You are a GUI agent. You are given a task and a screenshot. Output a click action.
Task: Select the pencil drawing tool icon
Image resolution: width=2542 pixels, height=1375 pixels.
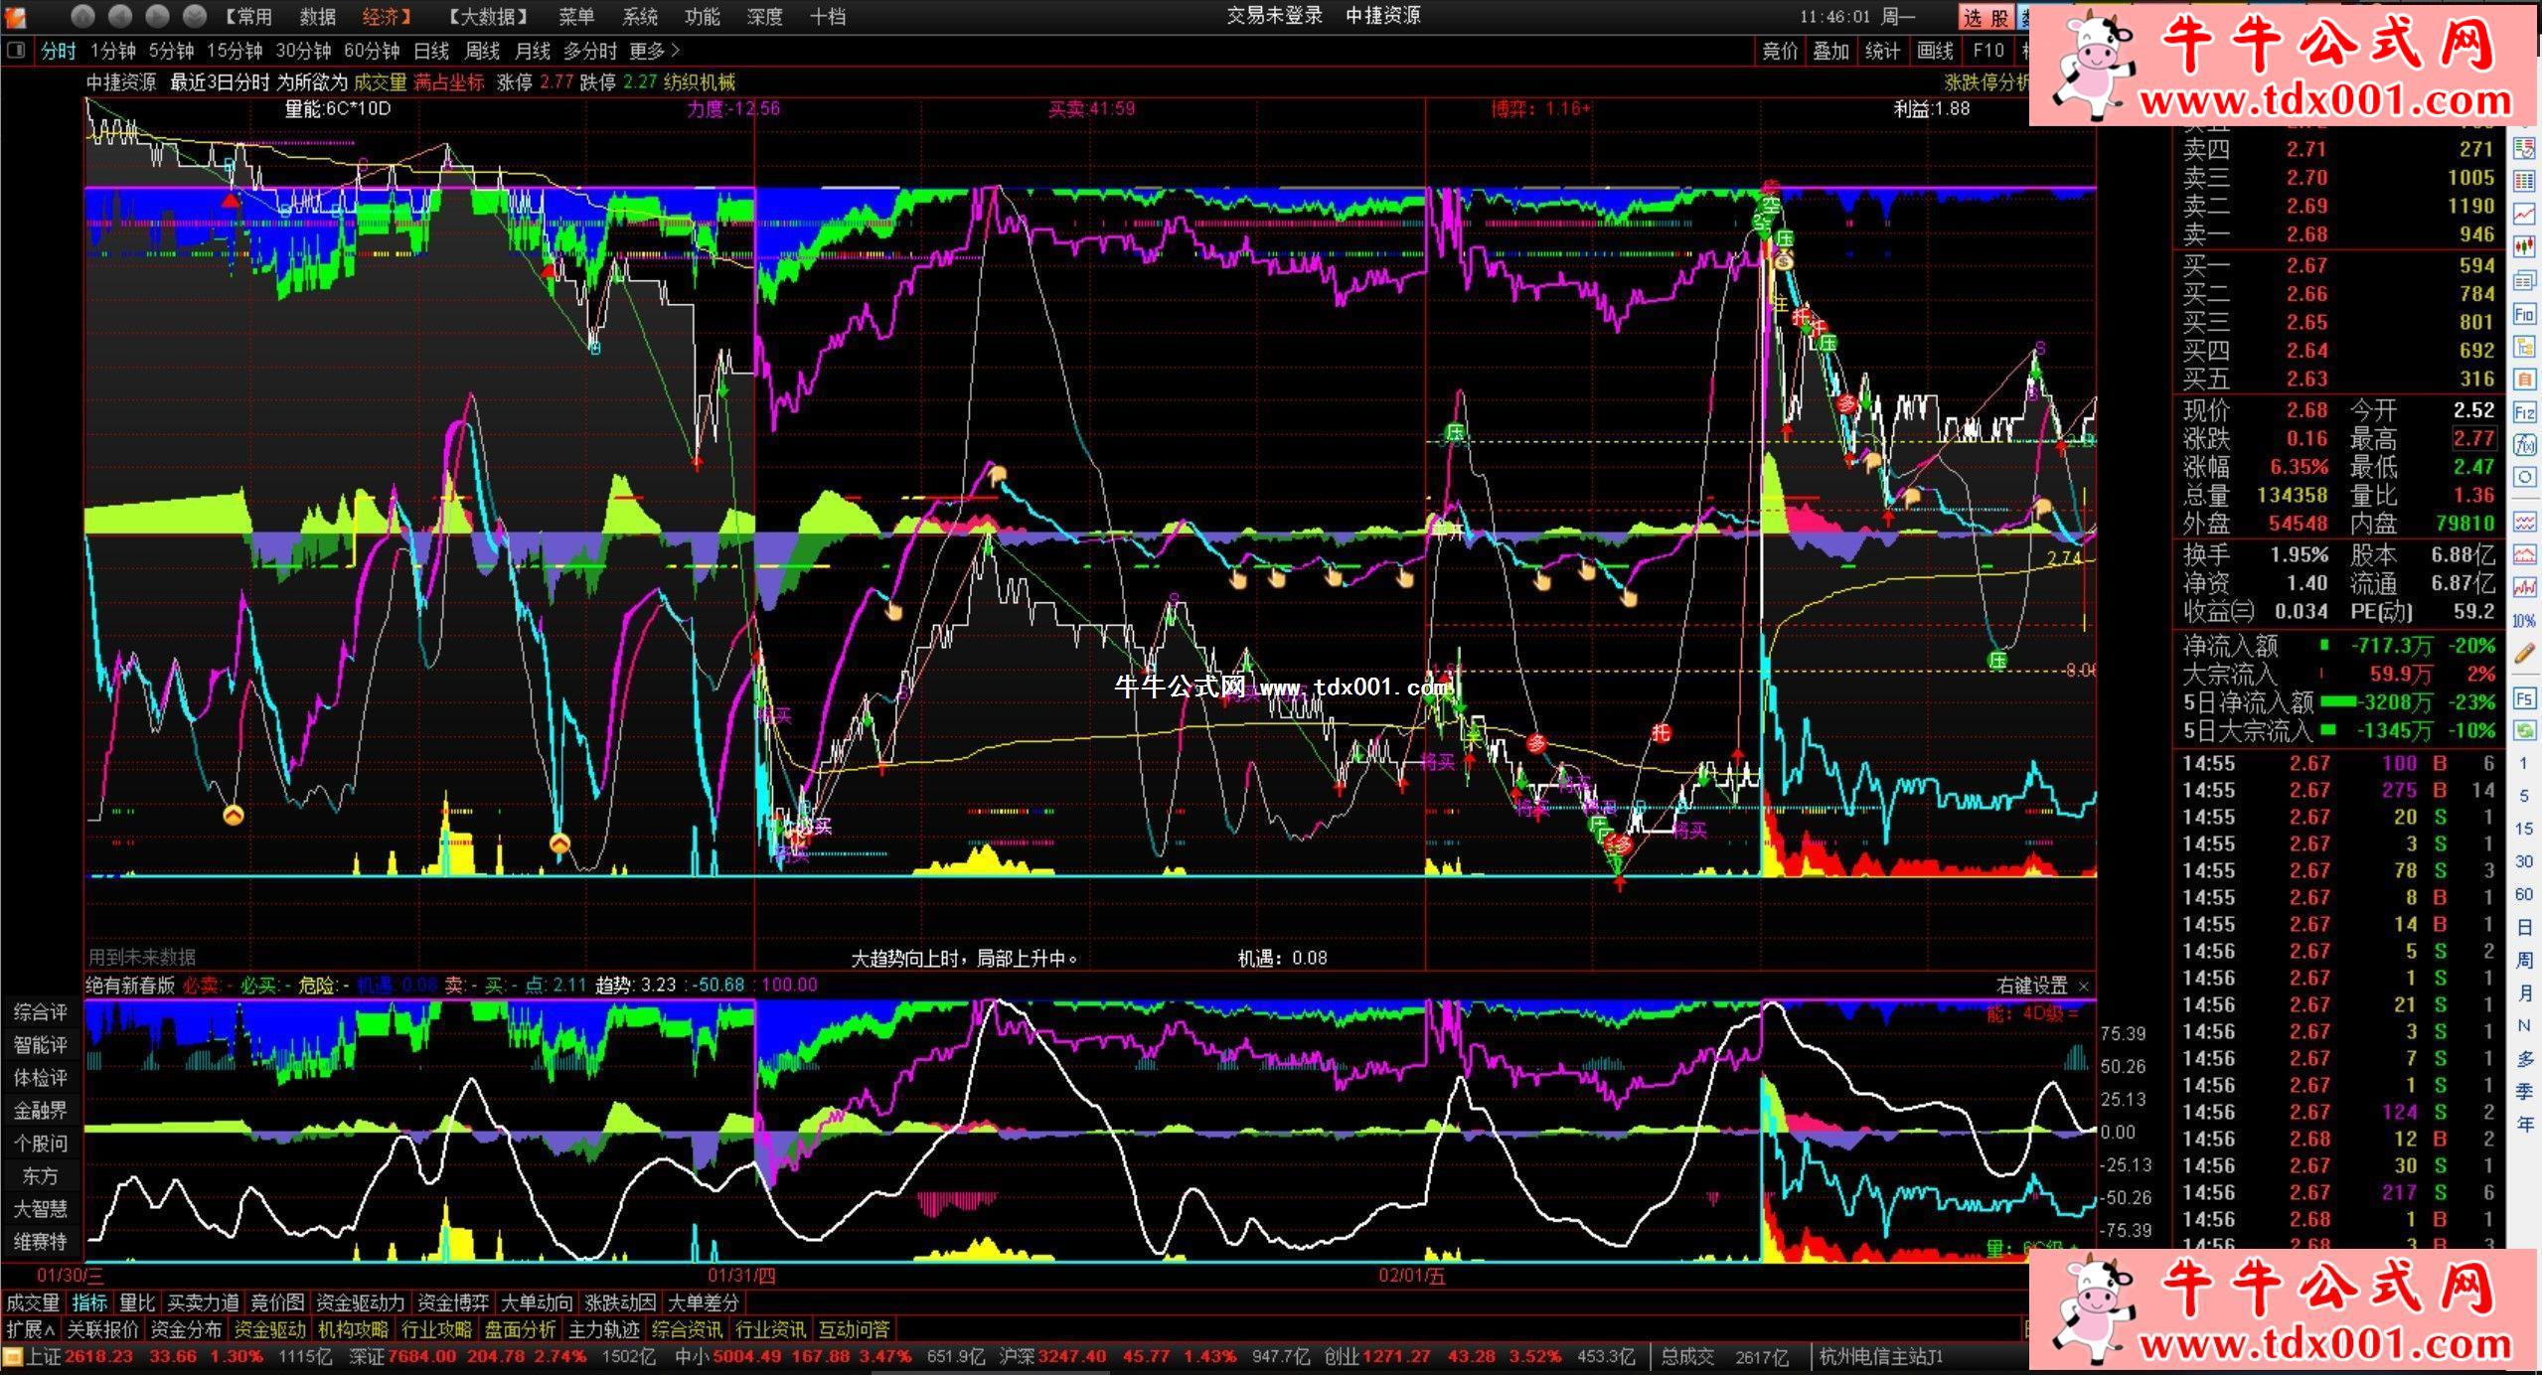pyautogui.click(x=2525, y=654)
